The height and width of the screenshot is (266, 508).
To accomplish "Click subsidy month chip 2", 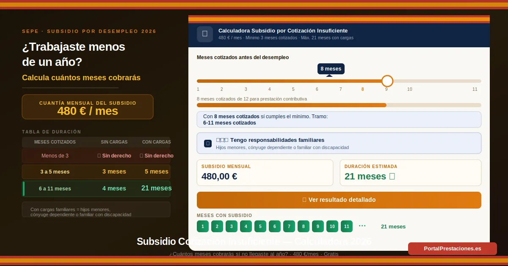I will (x=217, y=226).
